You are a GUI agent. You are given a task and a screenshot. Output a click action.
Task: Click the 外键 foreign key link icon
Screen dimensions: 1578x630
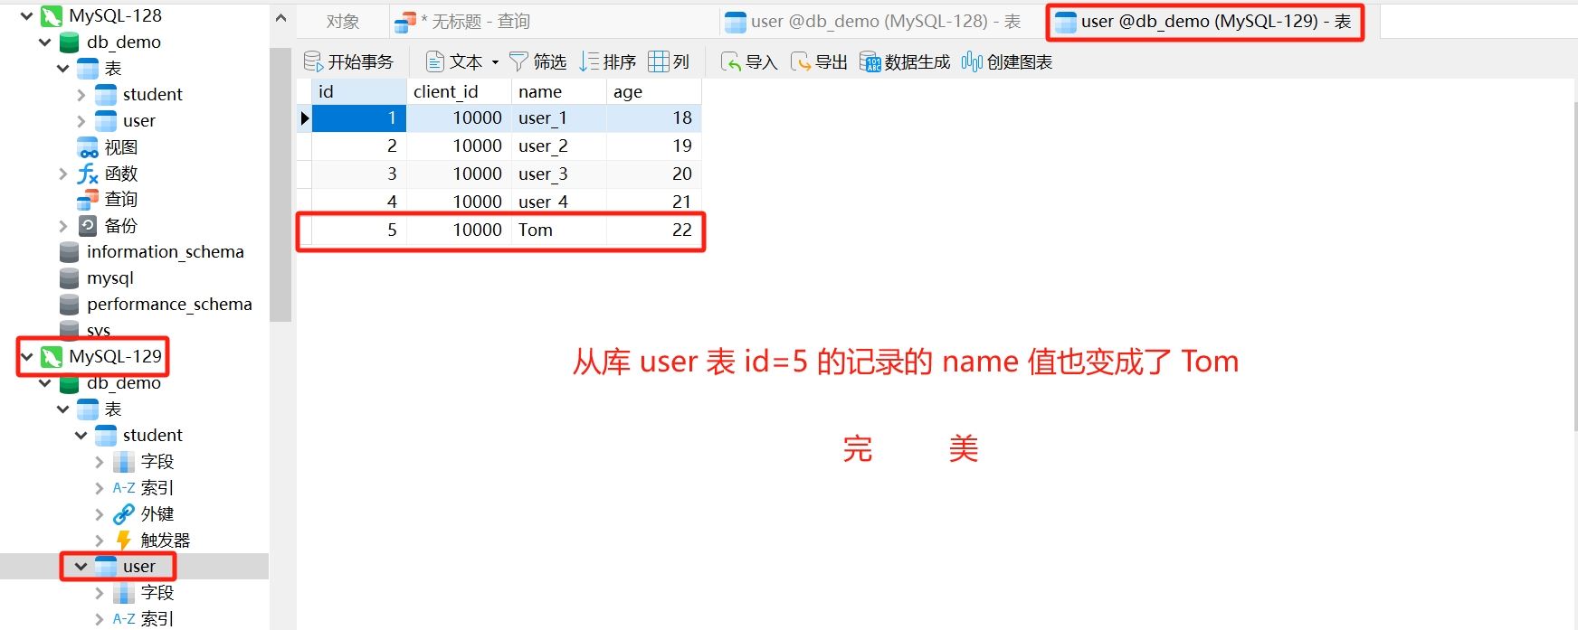pos(124,513)
